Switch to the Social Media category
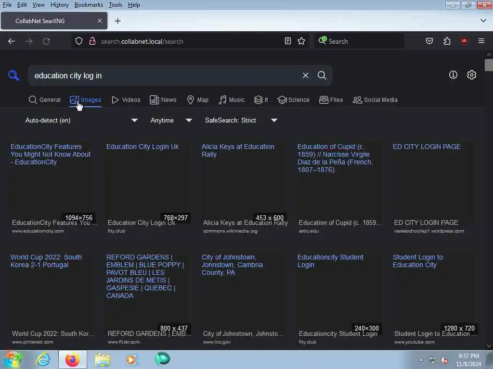This screenshot has width=493, height=369. [x=375, y=100]
